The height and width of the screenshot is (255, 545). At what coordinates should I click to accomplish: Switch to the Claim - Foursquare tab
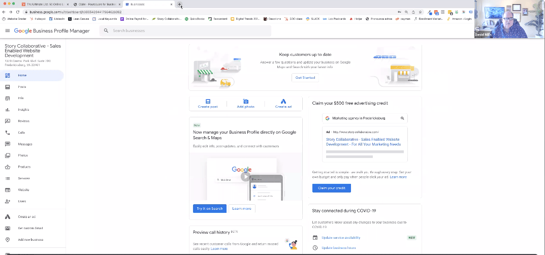pyautogui.click(x=97, y=4)
